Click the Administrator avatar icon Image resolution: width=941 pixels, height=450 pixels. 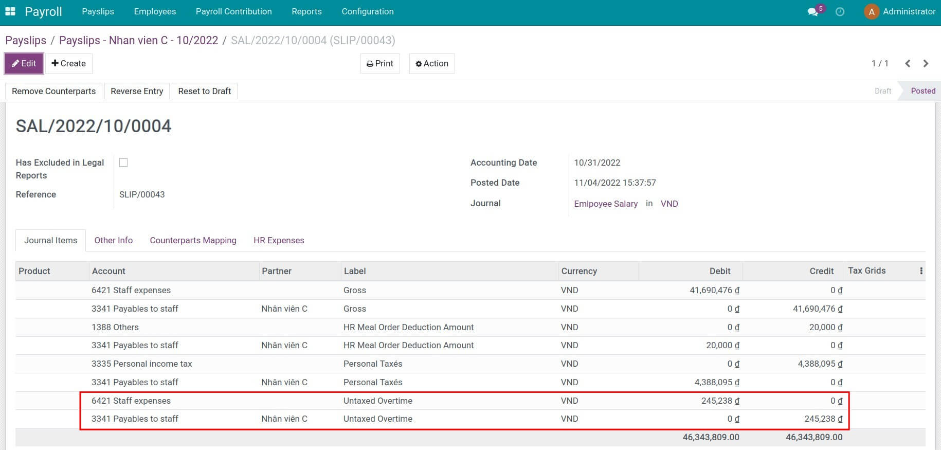click(x=871, y=12)
